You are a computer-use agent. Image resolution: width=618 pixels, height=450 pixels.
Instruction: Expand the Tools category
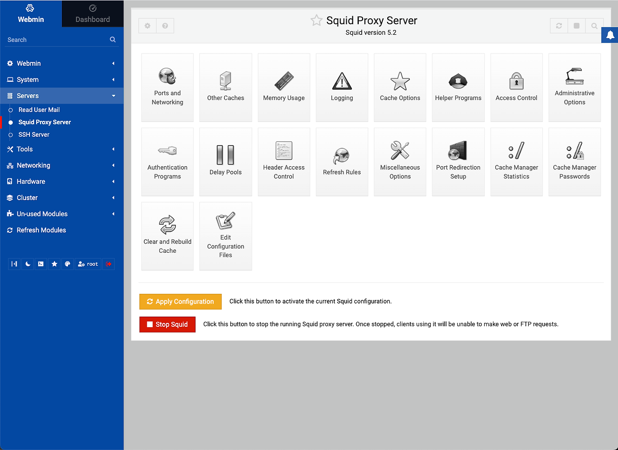tap(62, 149)
